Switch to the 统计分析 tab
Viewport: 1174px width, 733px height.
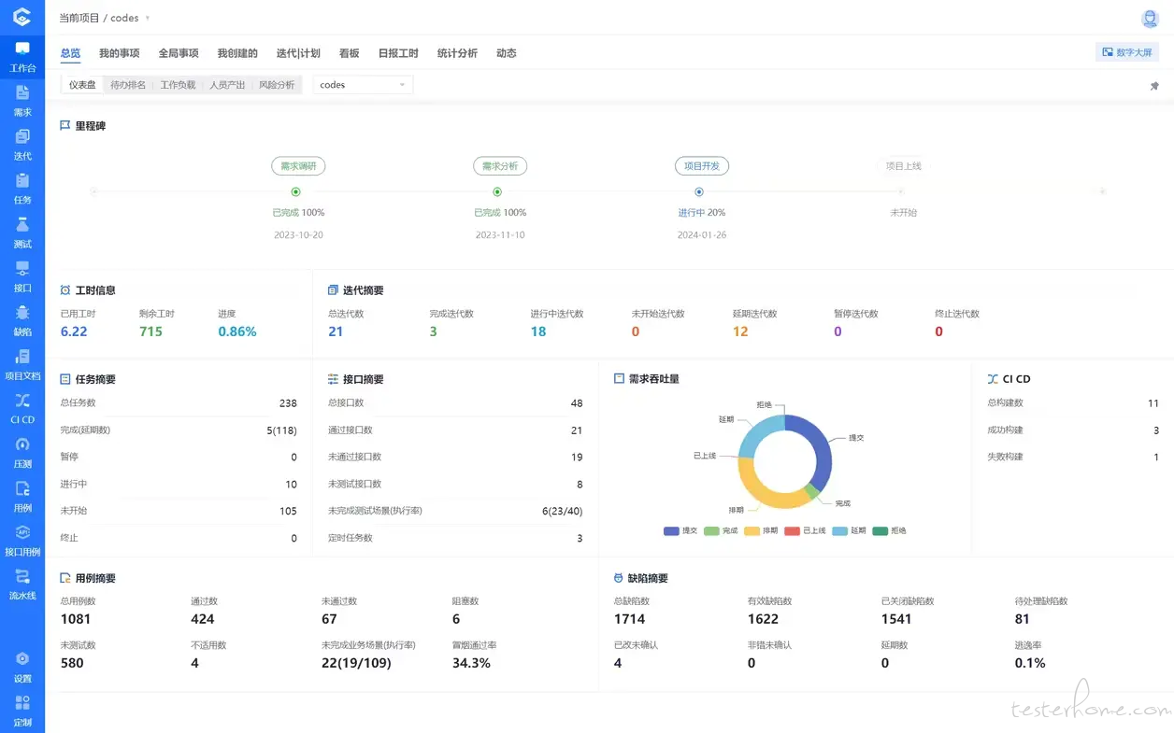(457, 53)
